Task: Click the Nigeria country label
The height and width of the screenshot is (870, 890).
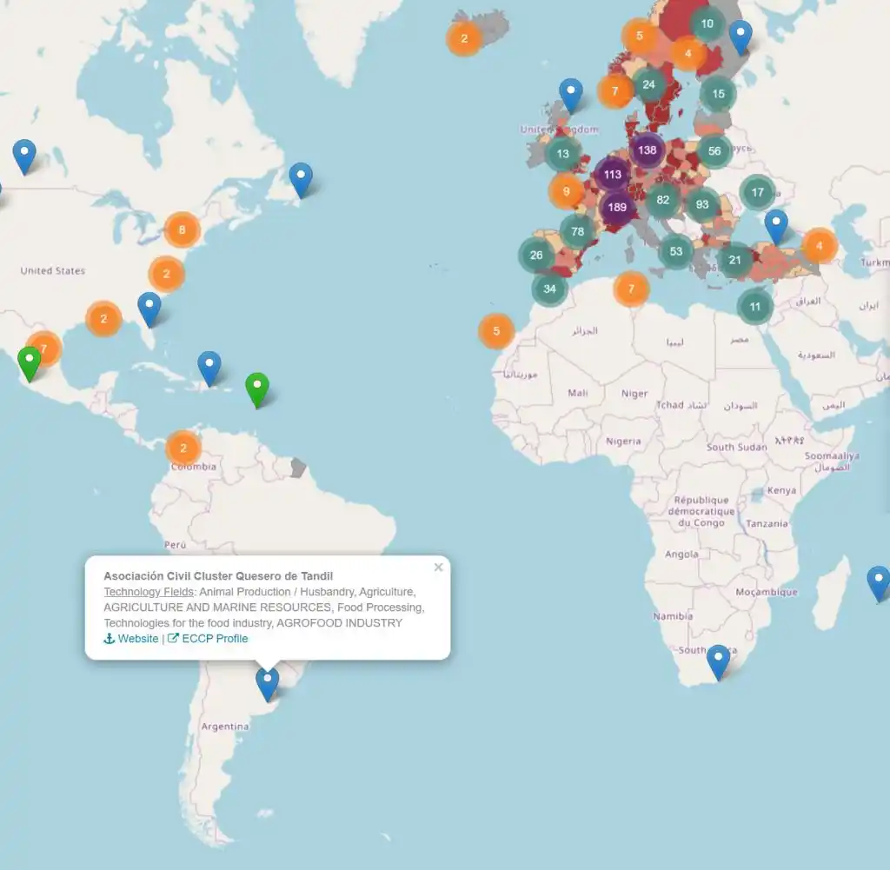Action: [x=623, y=441]
